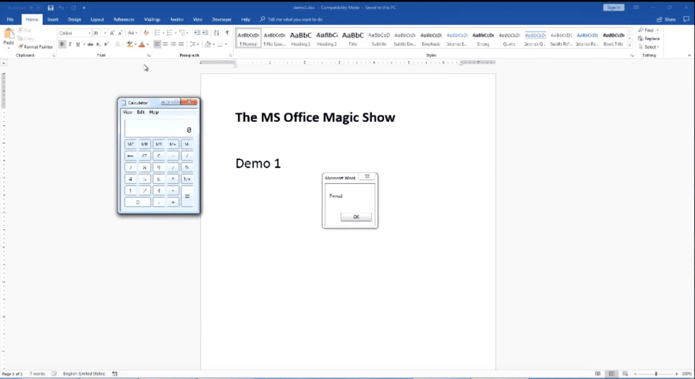Click the equals button in Calculator
Viewport: 695px width, 379px height.
pos(187,196)
